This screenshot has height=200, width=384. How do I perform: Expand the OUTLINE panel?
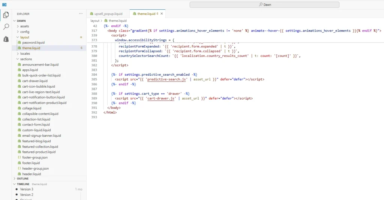pos(22,179)
